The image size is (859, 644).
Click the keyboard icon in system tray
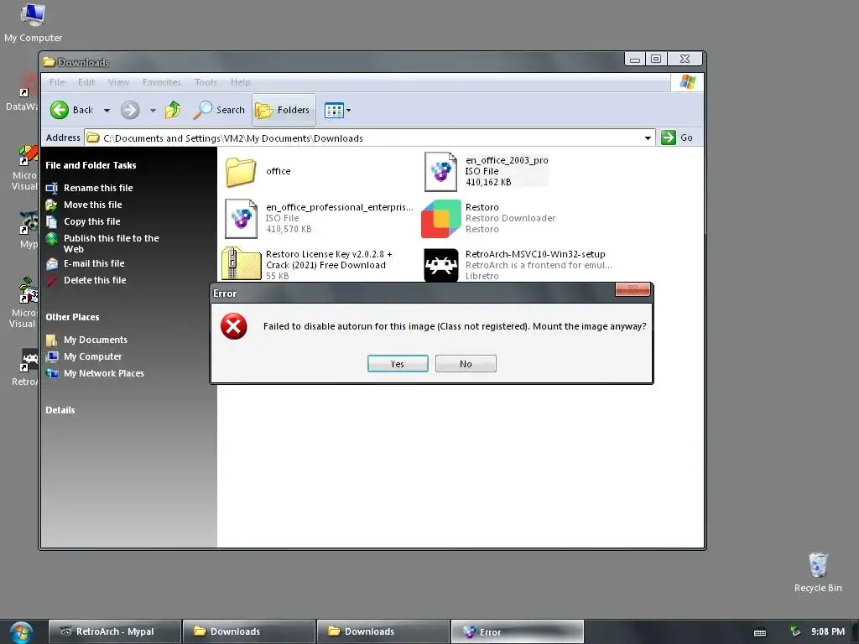tap(760, 632)
